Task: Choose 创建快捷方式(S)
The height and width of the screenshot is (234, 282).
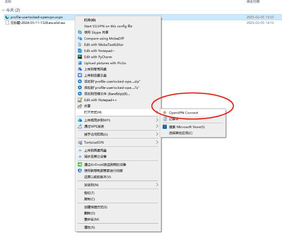Action: coord(118,207)
